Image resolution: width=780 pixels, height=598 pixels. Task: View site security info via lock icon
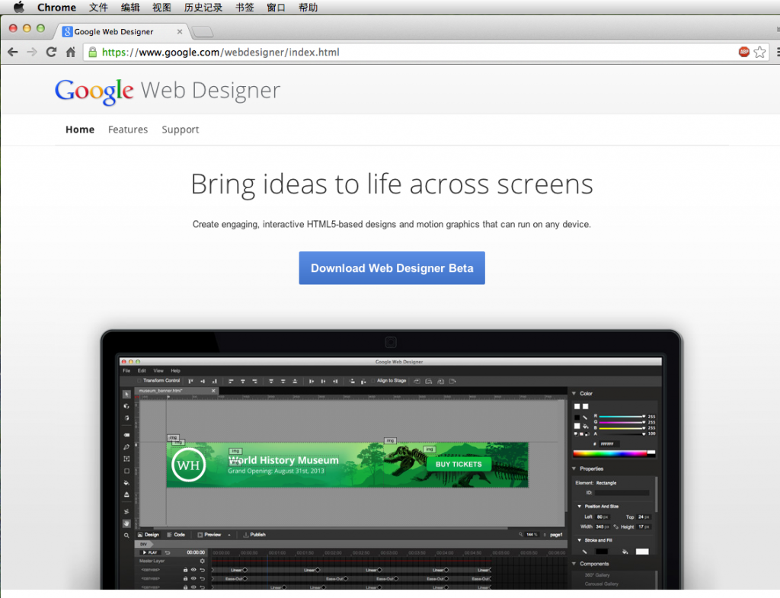(x=92, y=52)
